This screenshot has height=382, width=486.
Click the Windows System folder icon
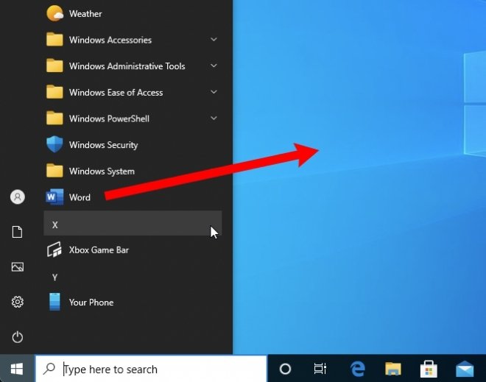click(54, 171)
